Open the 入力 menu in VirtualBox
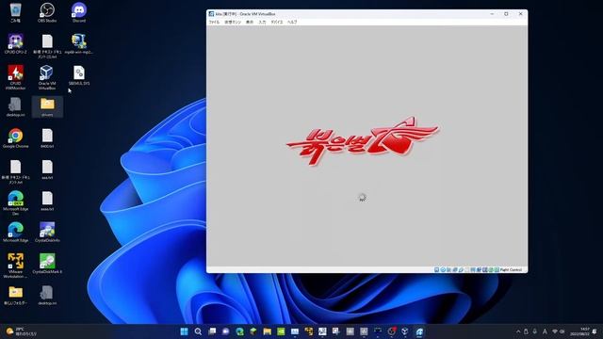Viewport: 603px width, 339px height. pos(262,23)
